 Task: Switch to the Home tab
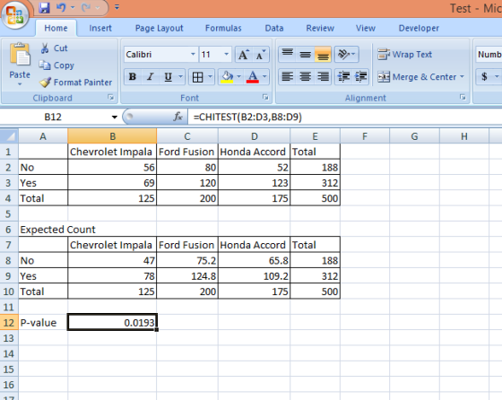pos(56,28)
